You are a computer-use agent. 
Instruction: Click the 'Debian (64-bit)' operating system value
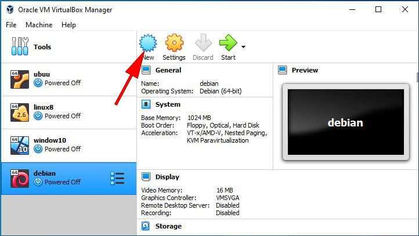click(221, 91)
